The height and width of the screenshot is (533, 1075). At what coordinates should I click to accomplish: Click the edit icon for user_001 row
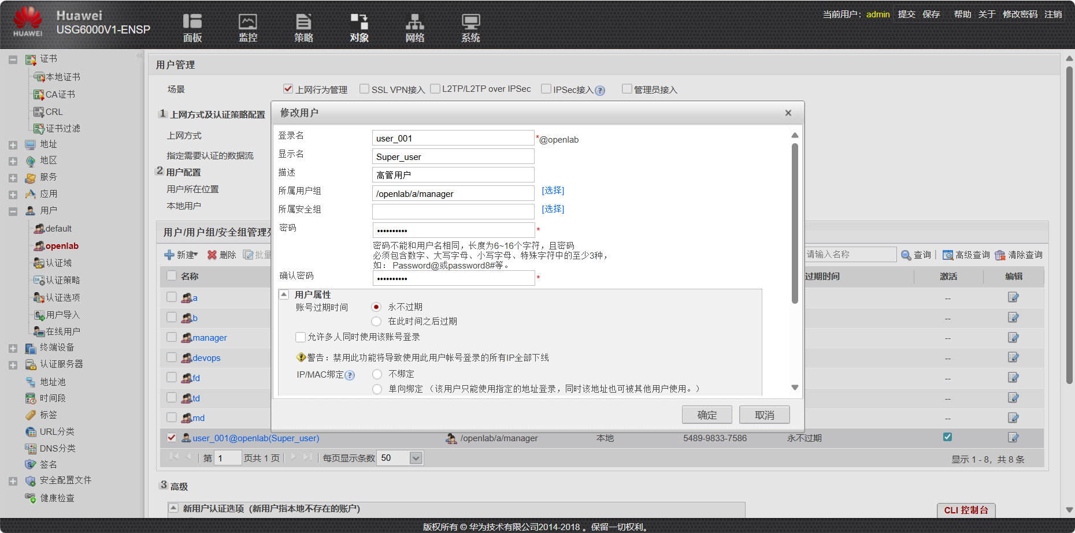pos(1013,438)
